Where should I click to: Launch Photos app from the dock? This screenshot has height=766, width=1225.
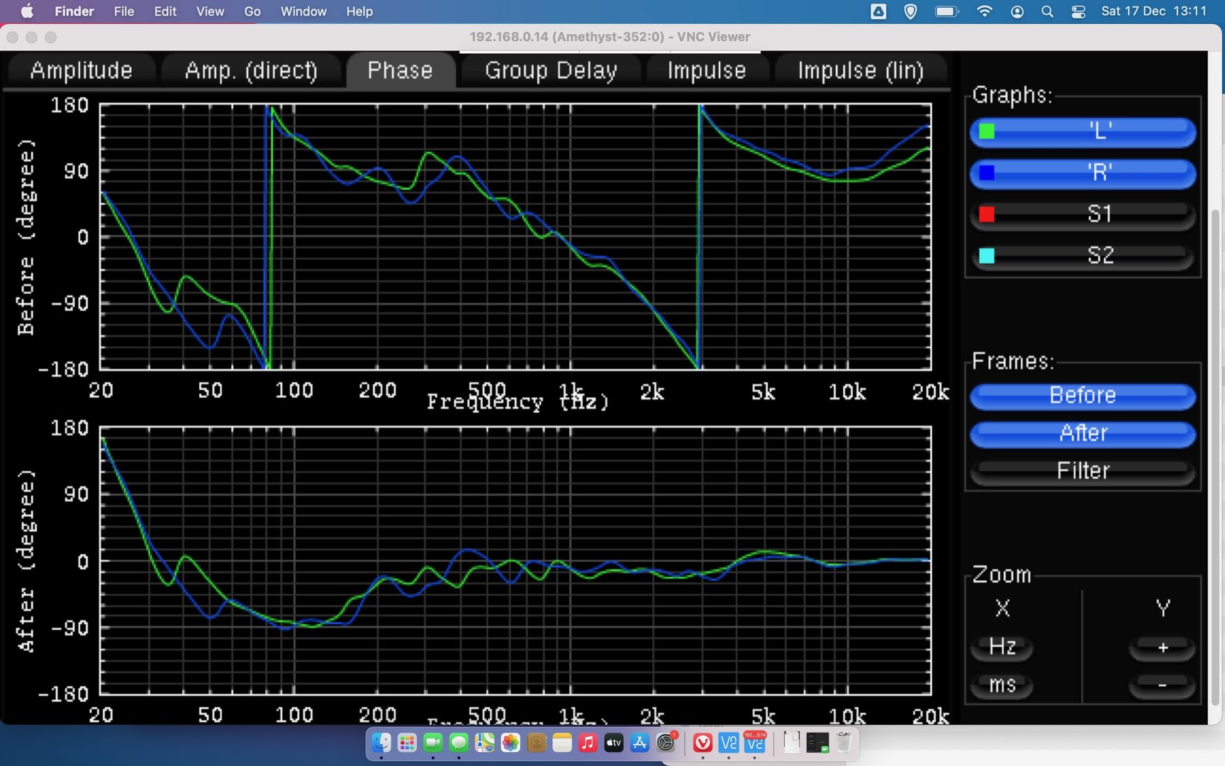(510, 743)
